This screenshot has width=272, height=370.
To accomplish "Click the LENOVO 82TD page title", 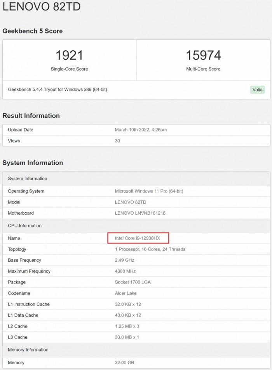I will pyautogui.click(x=42, y=7).
